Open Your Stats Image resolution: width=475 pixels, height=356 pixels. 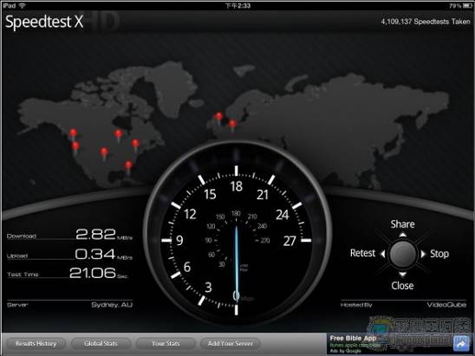tap(166, 344)
